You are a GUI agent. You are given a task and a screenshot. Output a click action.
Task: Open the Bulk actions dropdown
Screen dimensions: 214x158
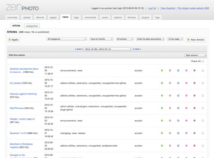[195, 55]
